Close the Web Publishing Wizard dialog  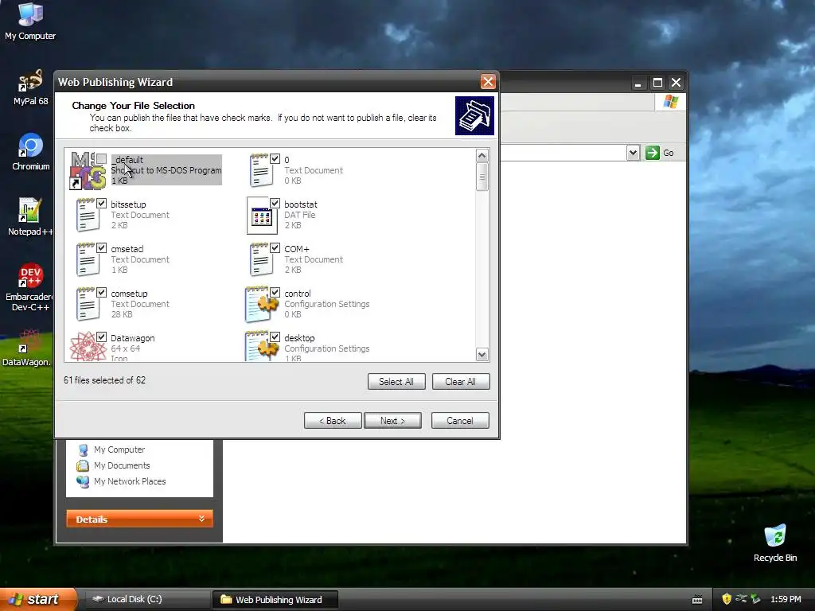coord(488,82)
